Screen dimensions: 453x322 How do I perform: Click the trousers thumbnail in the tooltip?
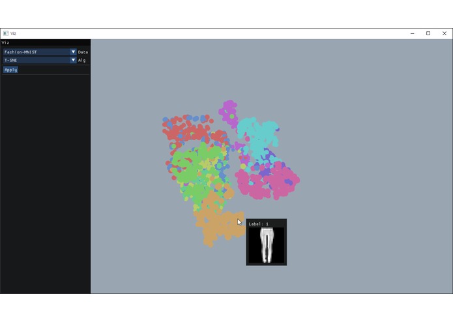(267, 245)
